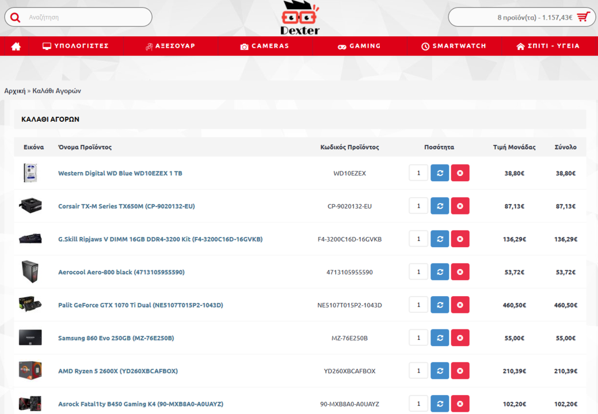Click product code YD260XBCAFBOX
598x414 pixels.
[x=349, y=371]
